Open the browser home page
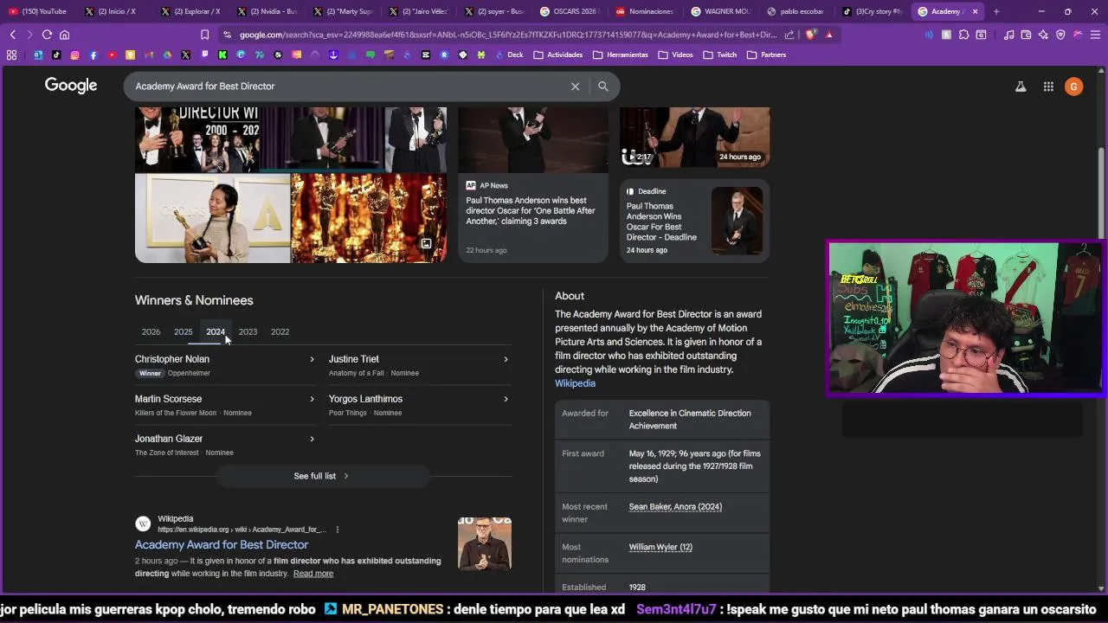Image resolution: width=1108 pixels, height=623 pixels. 64,35
